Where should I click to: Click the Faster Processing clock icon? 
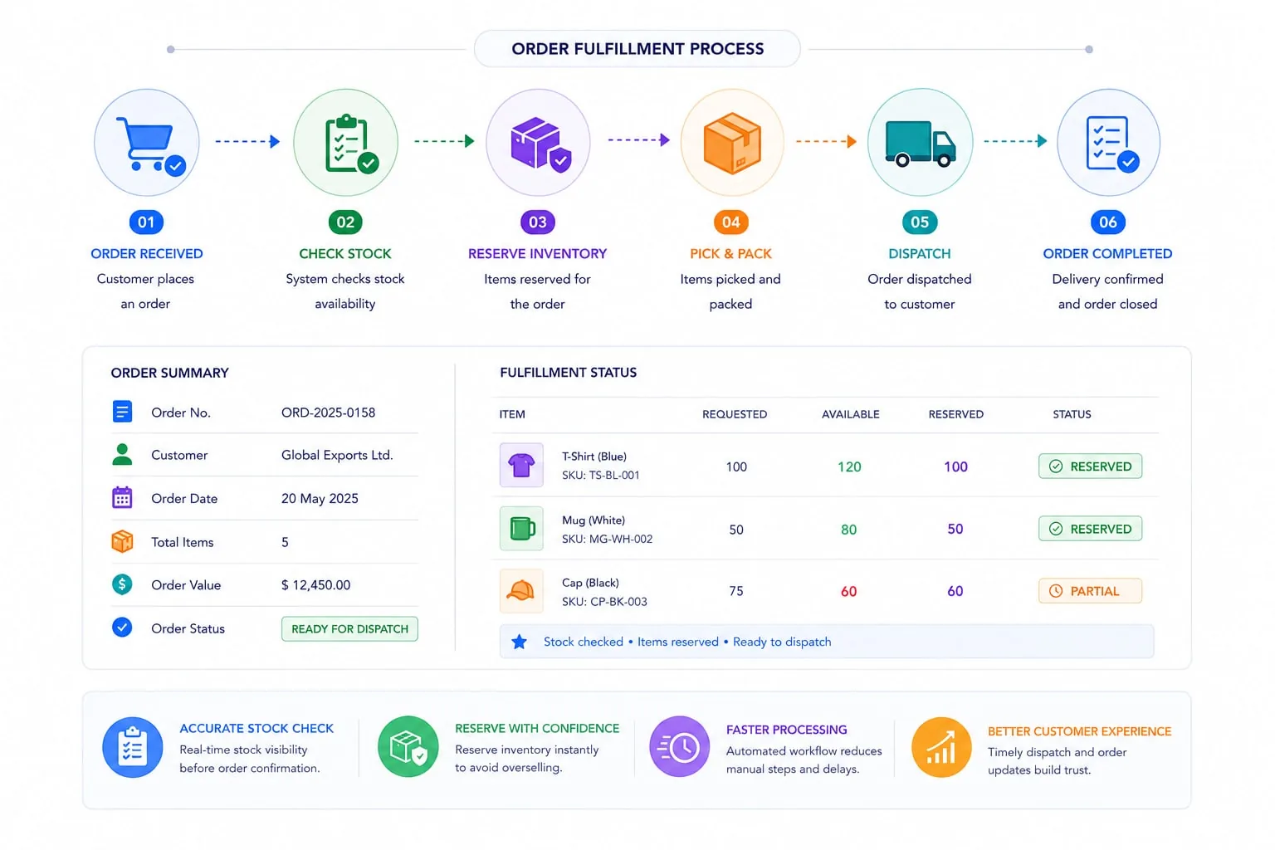click(x=680, y=747)
